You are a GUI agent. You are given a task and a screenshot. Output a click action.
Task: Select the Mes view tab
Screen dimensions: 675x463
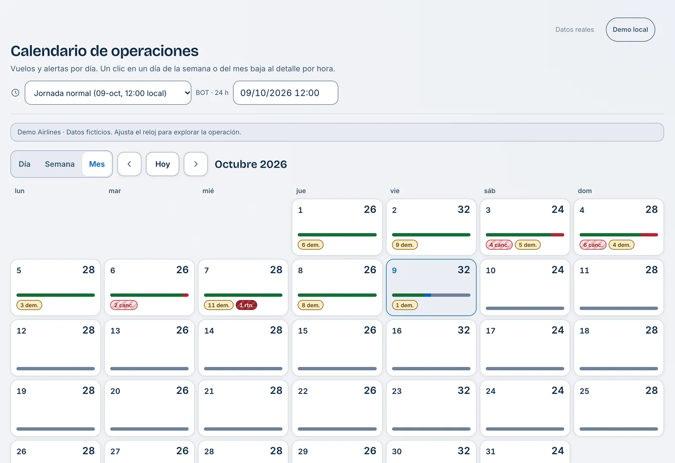[x=97, y=164]
